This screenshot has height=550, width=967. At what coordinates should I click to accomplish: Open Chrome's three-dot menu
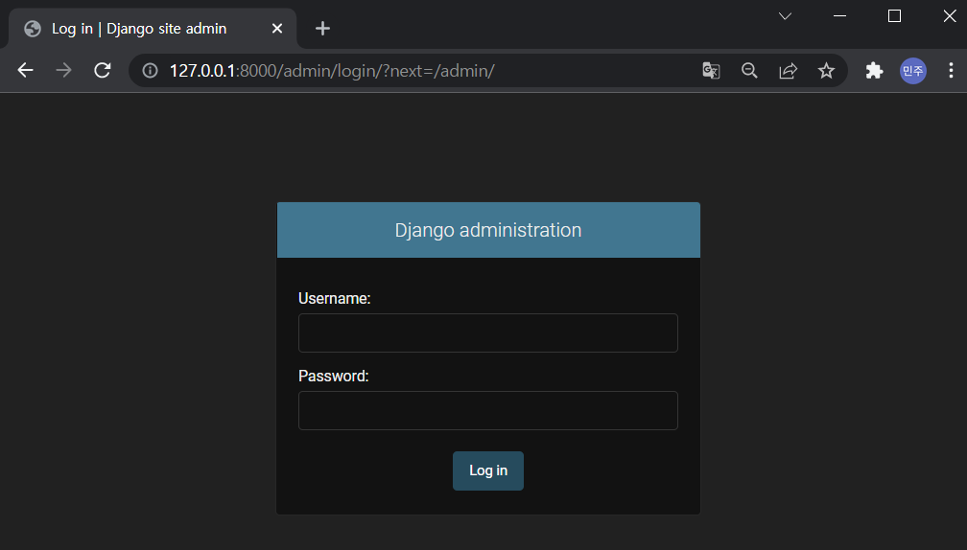(x=951, y=70)
